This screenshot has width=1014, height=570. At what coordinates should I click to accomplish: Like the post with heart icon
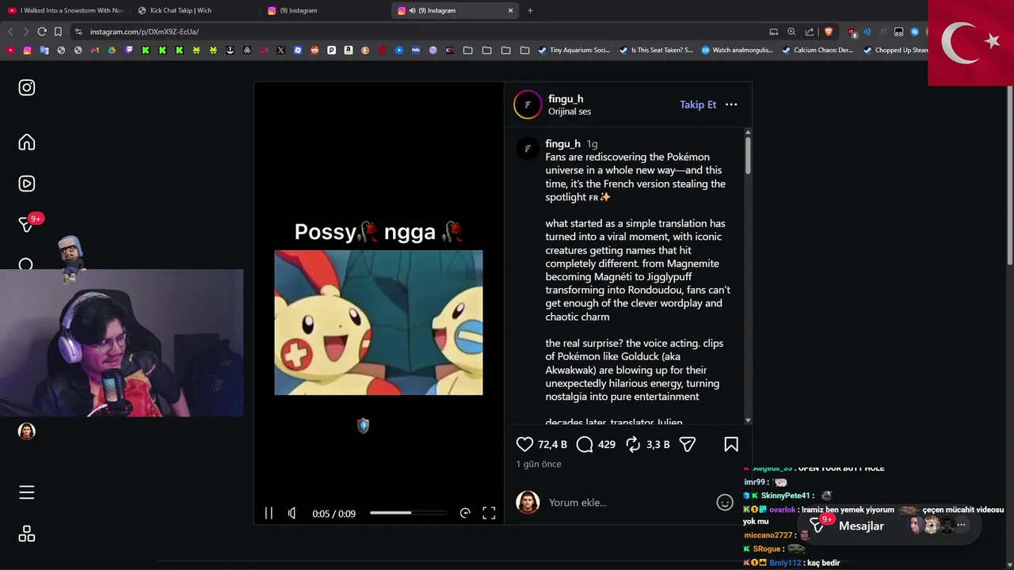[524, 444]
